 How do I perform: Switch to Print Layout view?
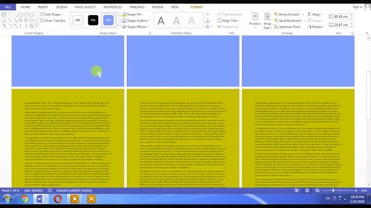[x=307, y=191]
